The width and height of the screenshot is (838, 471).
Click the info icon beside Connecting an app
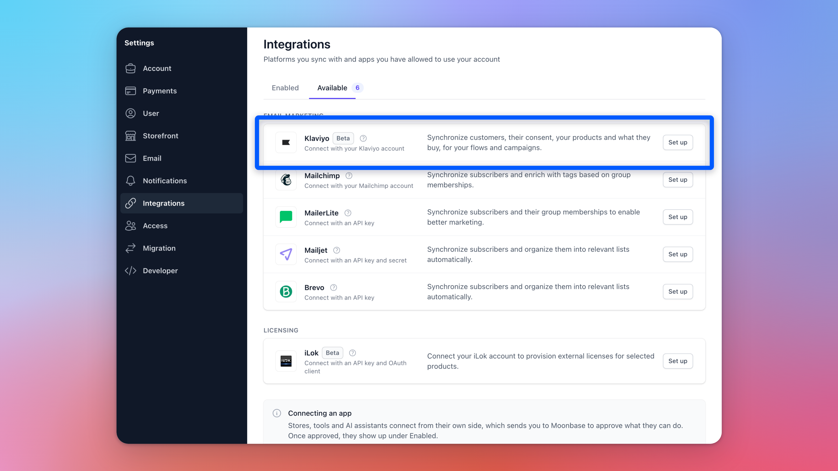(x=277, y=413)
